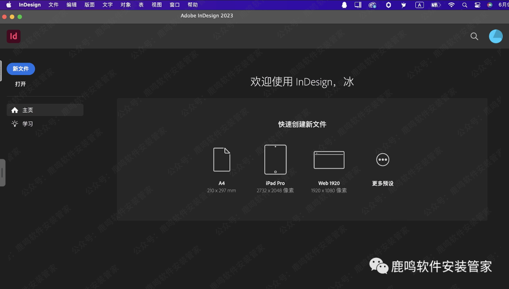509x289 pixels.
Task: Select the 主页 home house icon
Action: point(15,109)
